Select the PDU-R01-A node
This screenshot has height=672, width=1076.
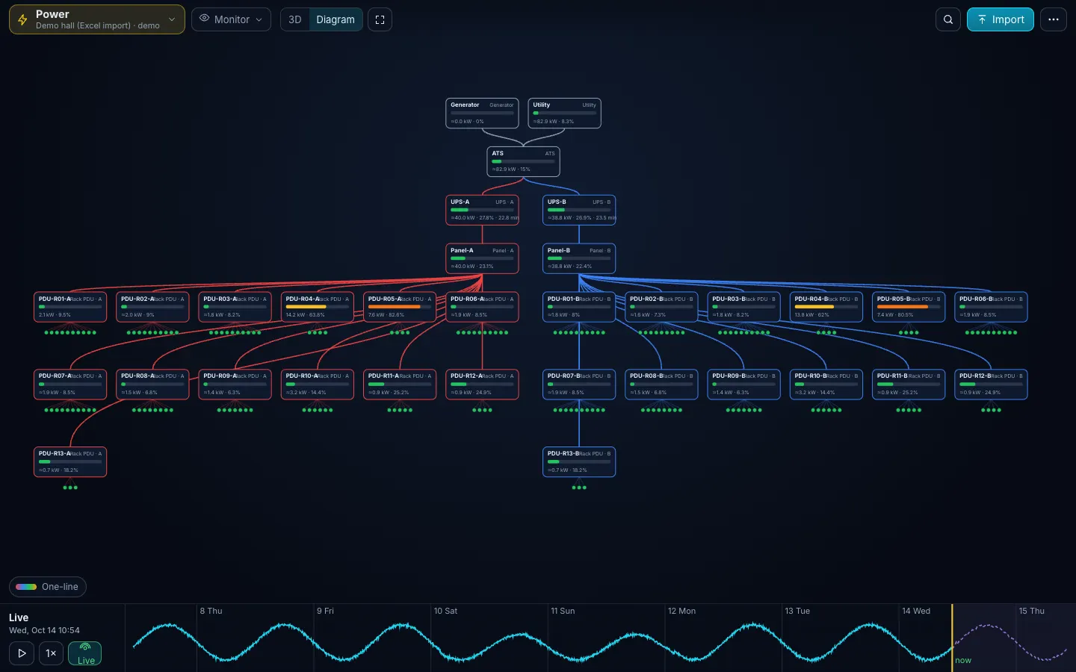(70, 307)
